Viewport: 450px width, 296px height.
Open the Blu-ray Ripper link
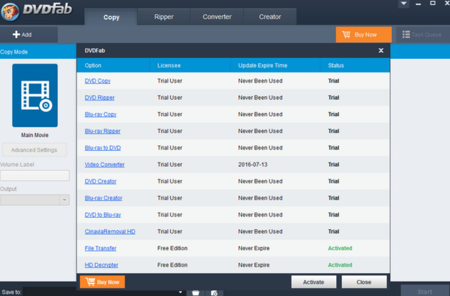[103, 131]
